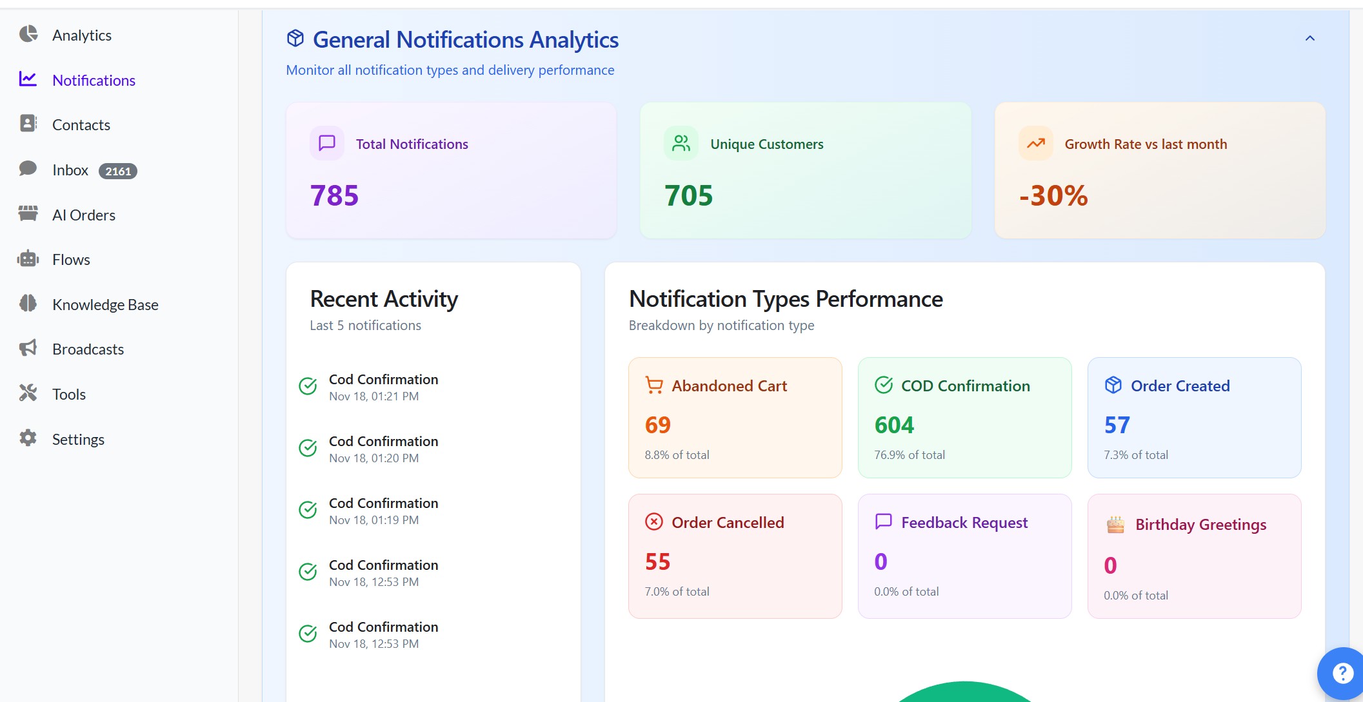Click the Flows robot icon
The width and height of the screenshot is (1363, 702).
point(28,259)
